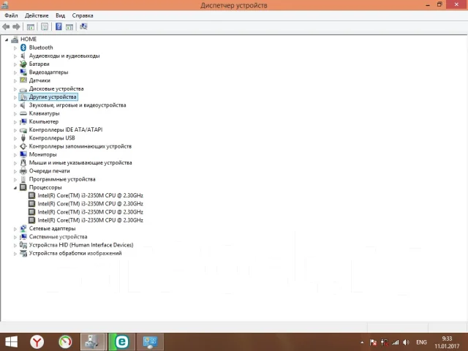
Task: Select Программные устройства label
Action: 62,179
